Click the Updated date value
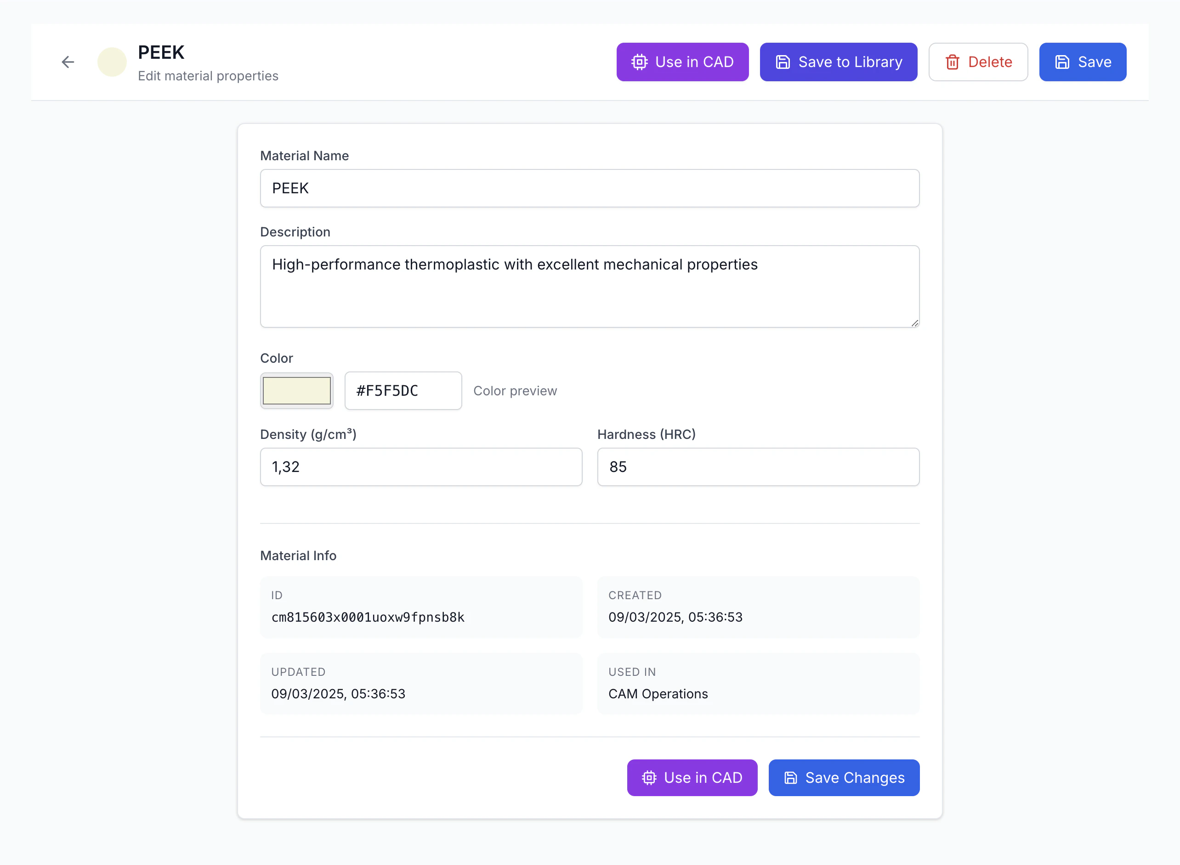 pyautogui.click(x=338, y=694)
